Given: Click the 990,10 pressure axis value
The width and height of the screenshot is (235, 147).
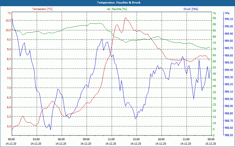Looking at the screenshot, I should tap(229, 19).
